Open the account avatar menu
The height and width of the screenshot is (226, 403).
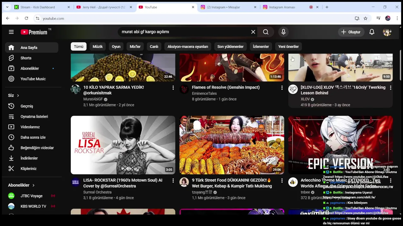pyautogui.click(x=387, y=32)
